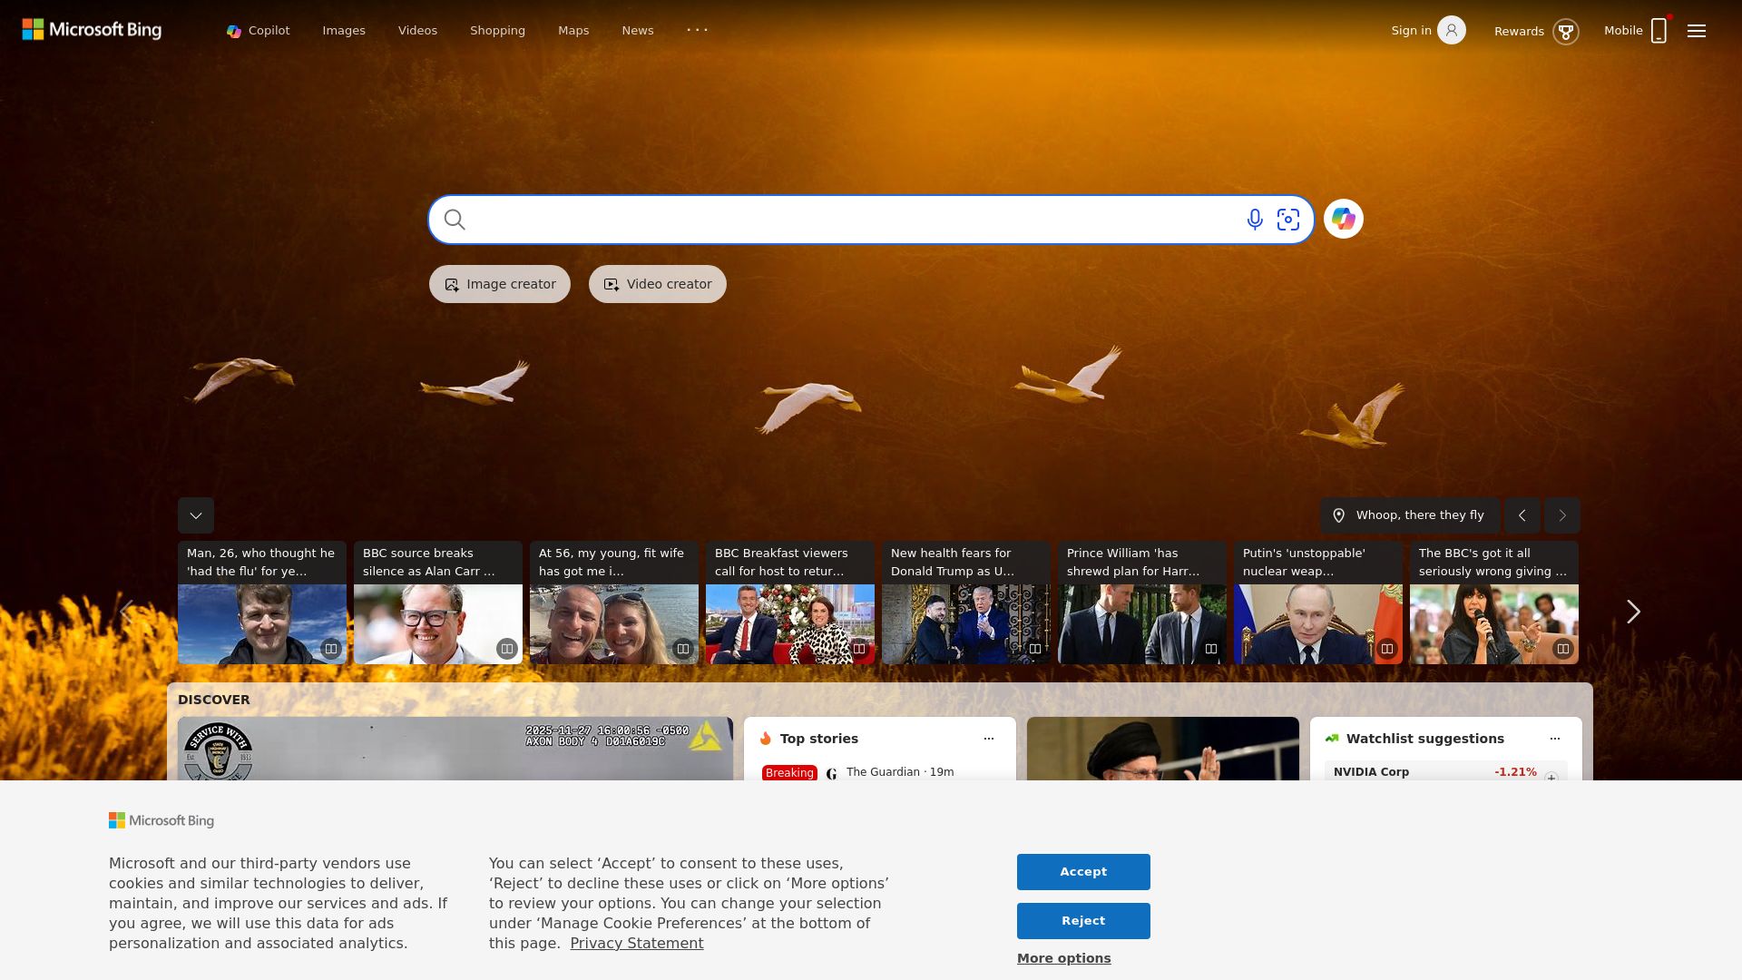Open the Maps menu item

click(x=573, y=30)
